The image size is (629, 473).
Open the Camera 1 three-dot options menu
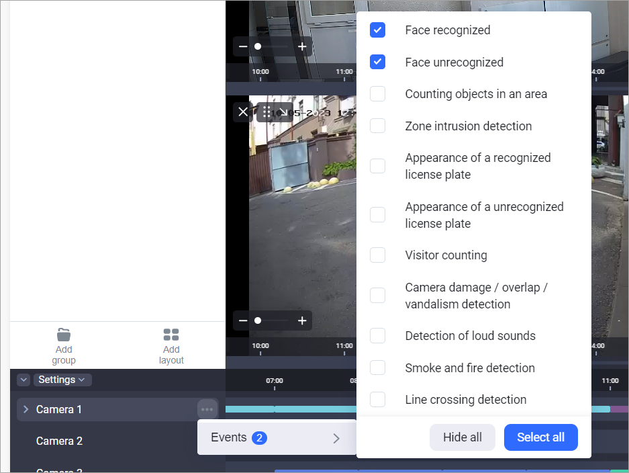point(207,409)
